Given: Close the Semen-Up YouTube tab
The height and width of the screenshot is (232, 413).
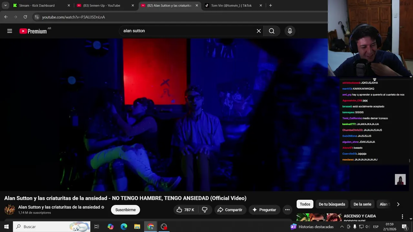Looking at the screenshot, I should pyautogui.click(x=133, y=5).
